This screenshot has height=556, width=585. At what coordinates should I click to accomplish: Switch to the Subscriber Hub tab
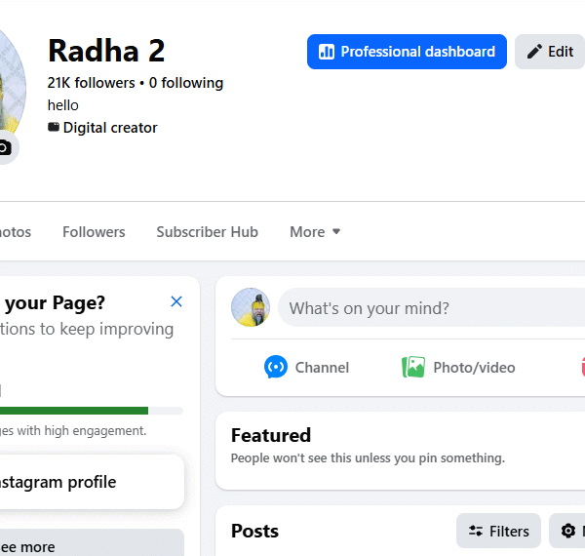207,232
